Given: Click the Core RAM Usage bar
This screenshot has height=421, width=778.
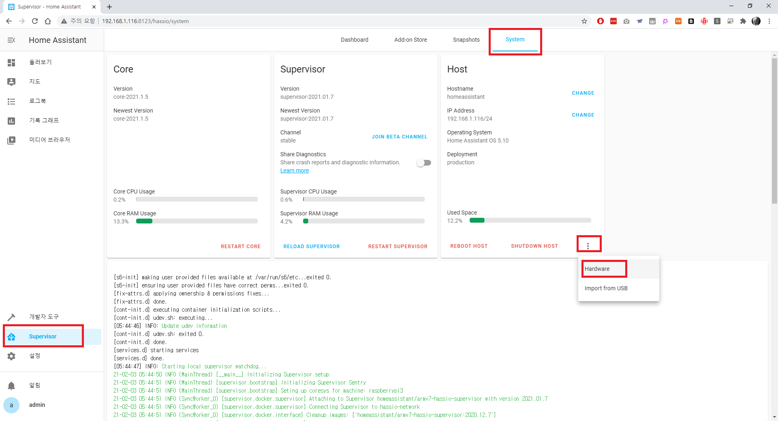Looking at the screenshot, I should pyautogui.click(x=197, y=221).
